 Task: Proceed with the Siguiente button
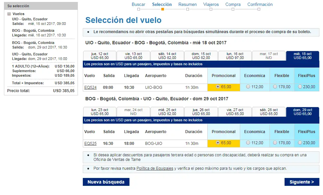302,182
